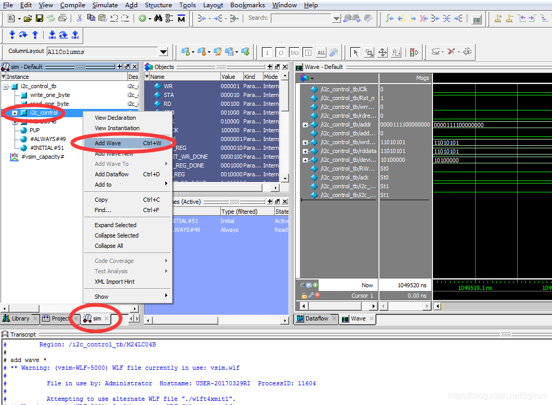
Task: Open the Simulate menu
Action: [x=104, y=5]
